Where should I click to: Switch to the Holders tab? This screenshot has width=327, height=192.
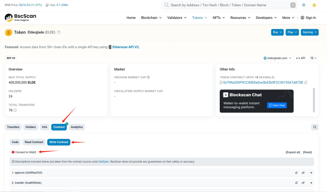point(31,127)
